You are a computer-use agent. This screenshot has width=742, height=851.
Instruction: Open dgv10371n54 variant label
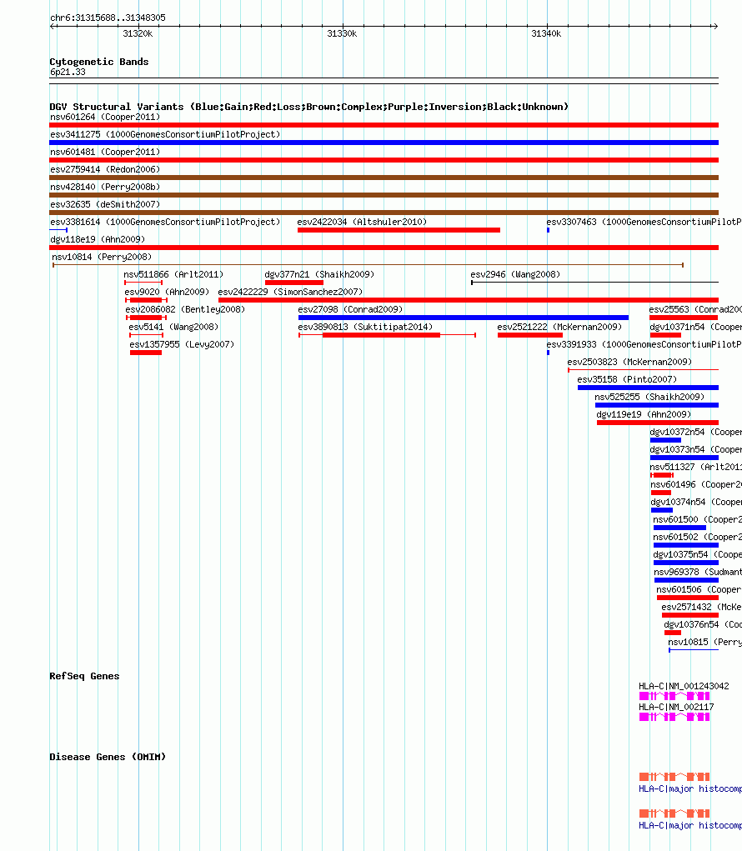pyautogui.click(x=696, y=327)
